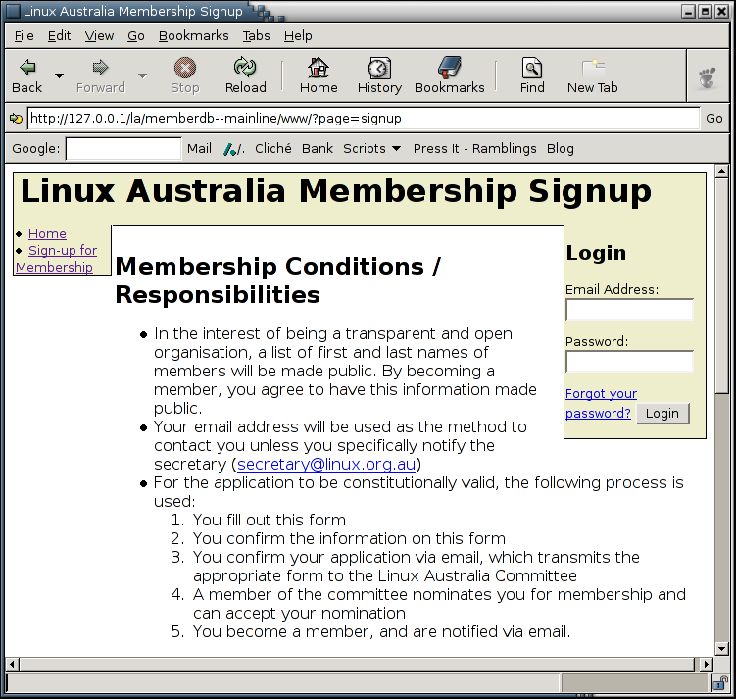Open the Mail bookmark
736x699 pixels.
[x=199, y=149]
